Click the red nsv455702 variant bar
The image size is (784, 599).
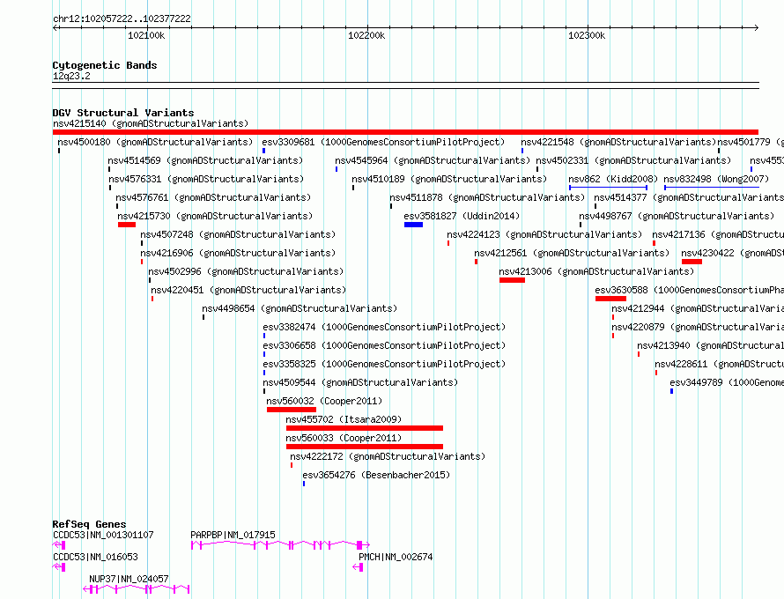click(x=365, y=428)
